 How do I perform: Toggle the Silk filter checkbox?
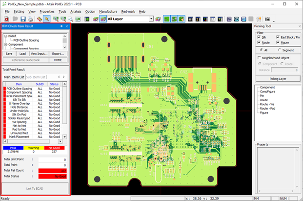259,37
